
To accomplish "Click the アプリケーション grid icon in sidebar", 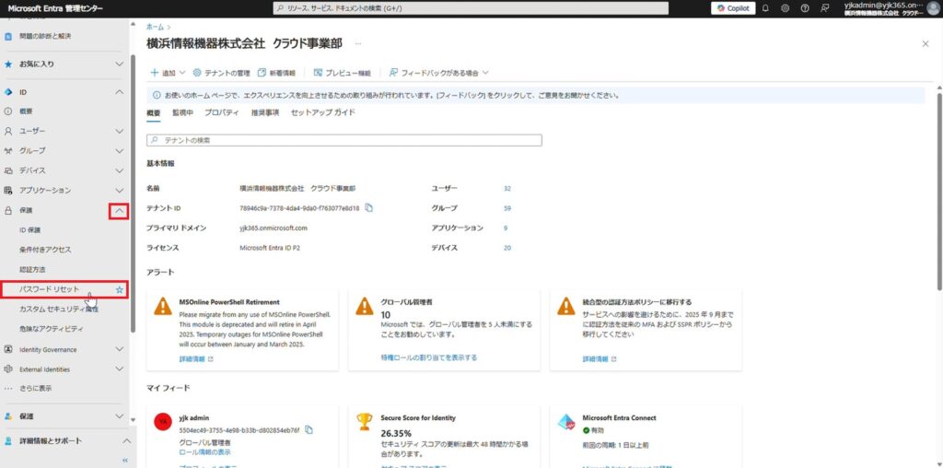I will tap(8, 190).
